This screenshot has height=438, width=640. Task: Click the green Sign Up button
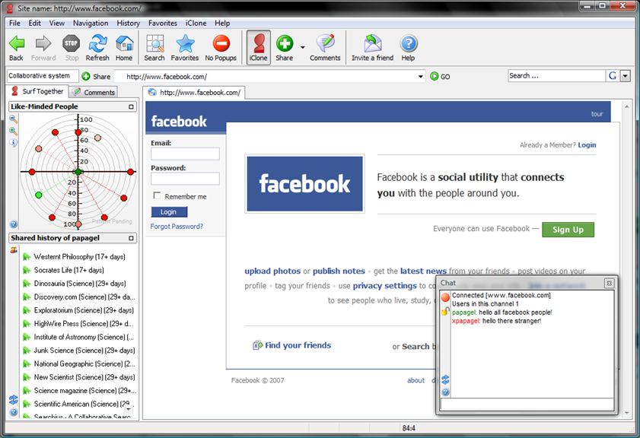(x=568, y=230)
